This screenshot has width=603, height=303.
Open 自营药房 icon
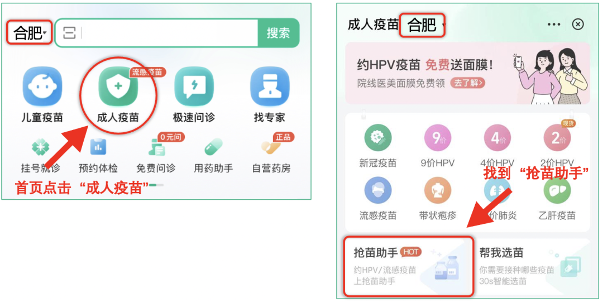coord(271,147)
